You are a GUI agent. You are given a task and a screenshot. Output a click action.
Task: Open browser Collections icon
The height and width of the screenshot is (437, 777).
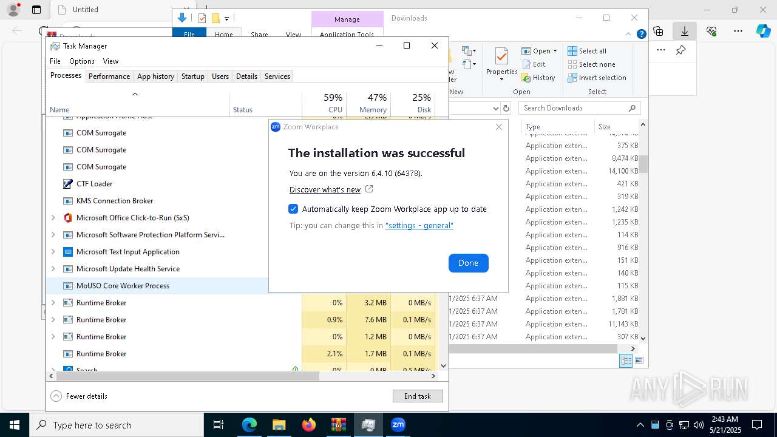658,31
